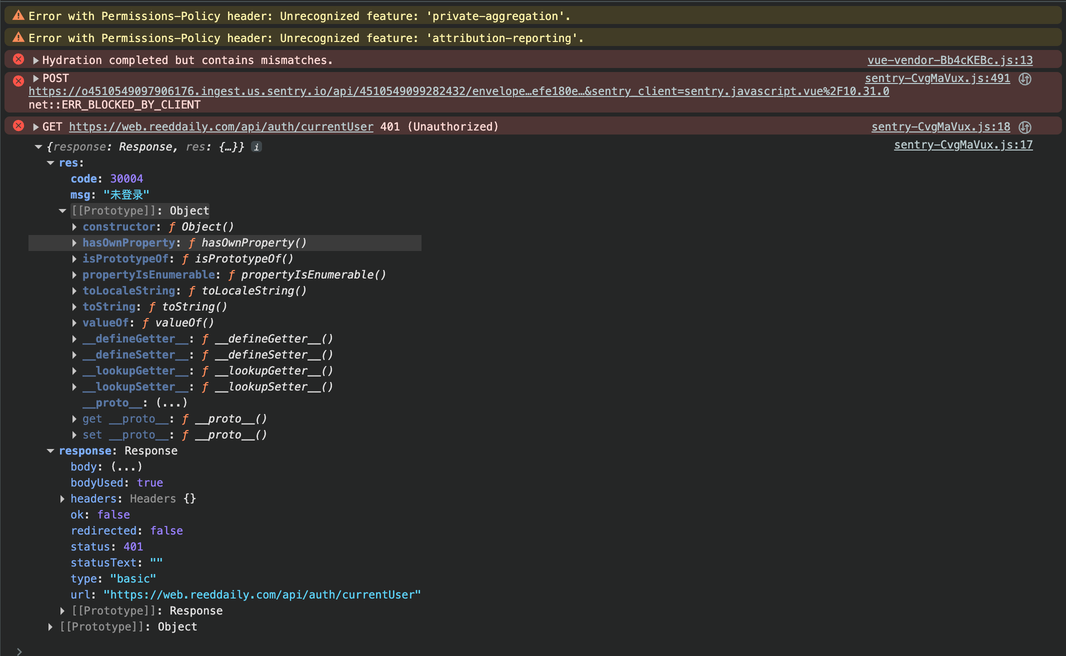Expand the __lookupSetter__ entry

pyautogui.click(x=74, y=387)
